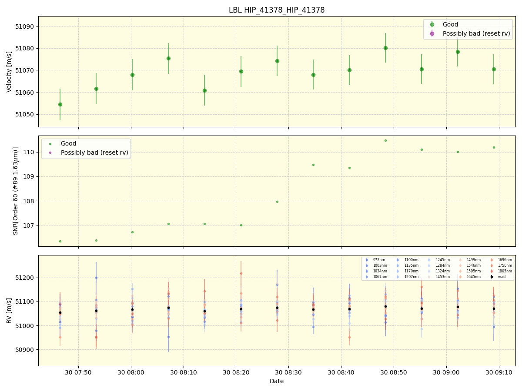
Task: Click the '30 08:30' date tick label
Action: pyautogui.click(x=289, y=372)
